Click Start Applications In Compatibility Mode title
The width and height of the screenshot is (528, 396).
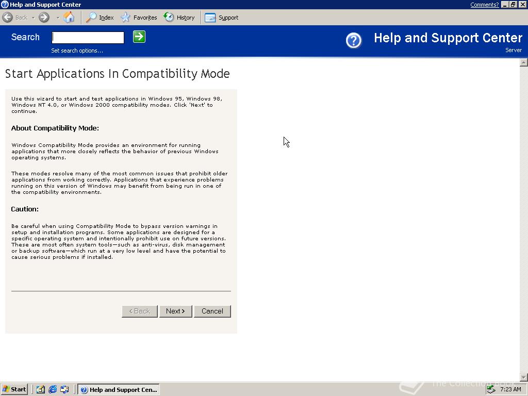(x=117, y=74)
